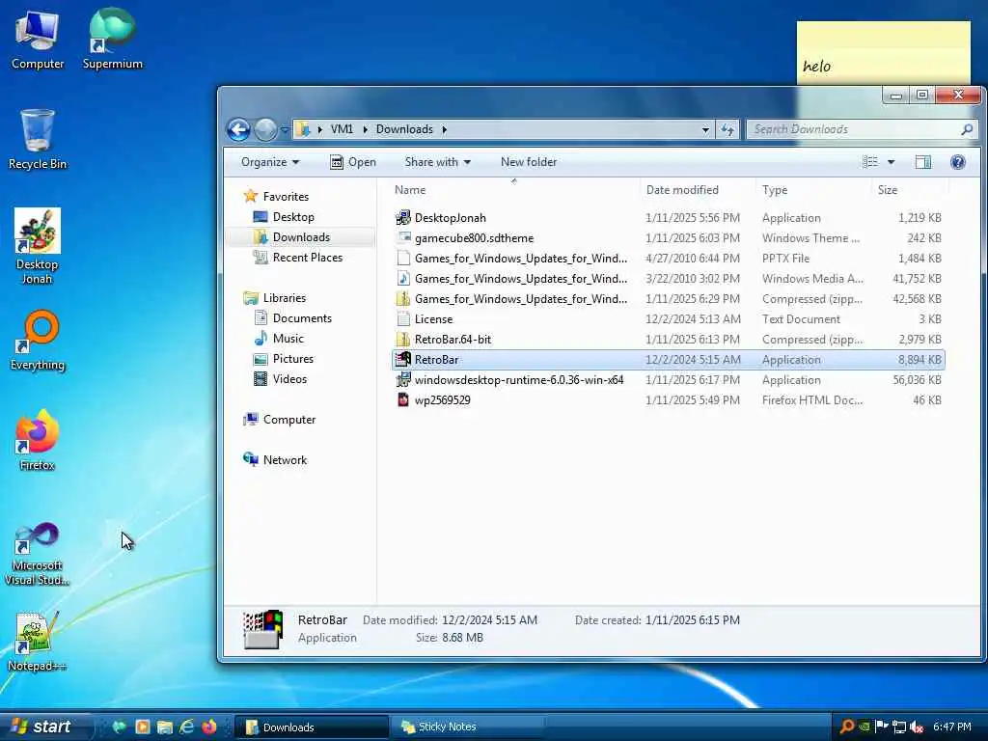Open the recent pages dropdown beside Forward

coord(285,130)
